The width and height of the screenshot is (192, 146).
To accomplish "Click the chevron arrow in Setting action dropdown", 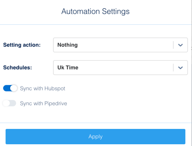I will point(180,45).
